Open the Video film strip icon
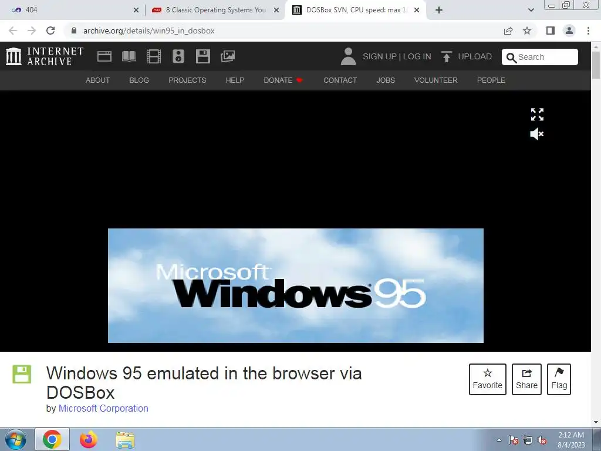The image size is (601, 451). coord(154,56)
